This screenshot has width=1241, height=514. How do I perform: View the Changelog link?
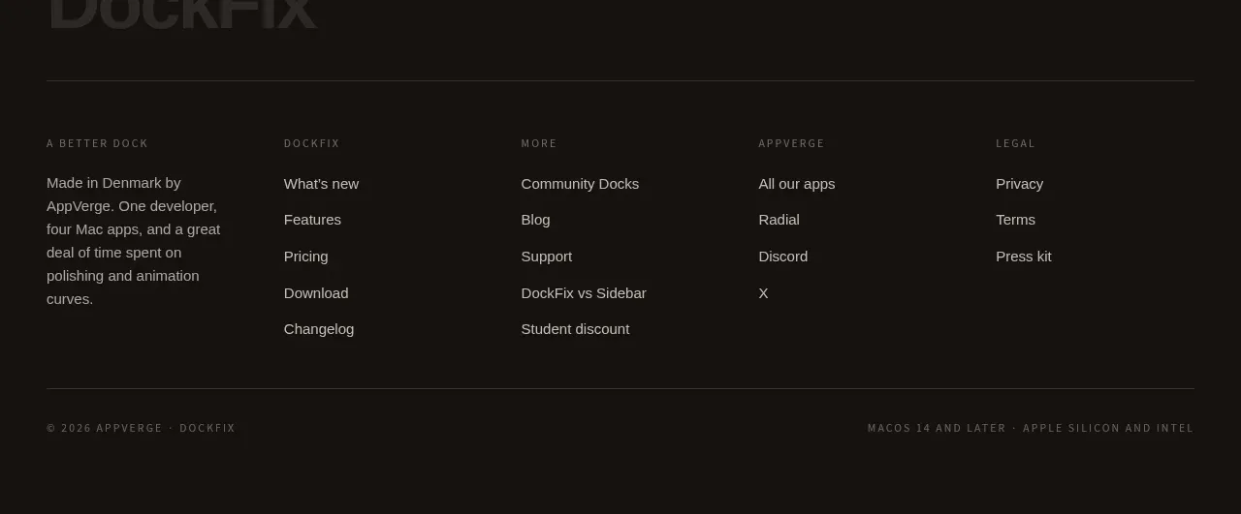pyautogui.click(x=319, y=329)
